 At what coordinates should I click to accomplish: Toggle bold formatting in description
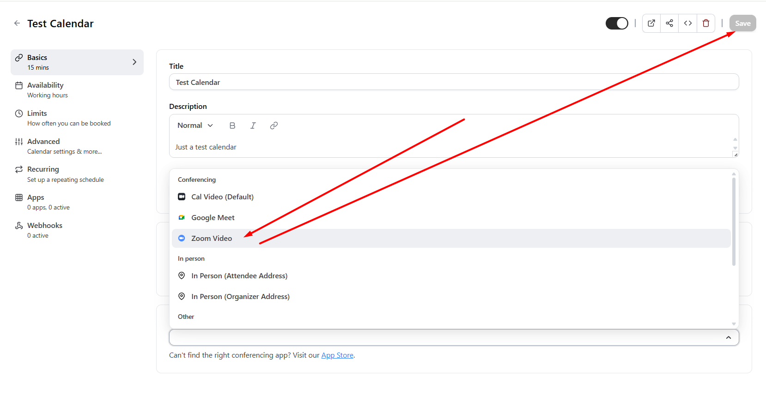point(232,126)
